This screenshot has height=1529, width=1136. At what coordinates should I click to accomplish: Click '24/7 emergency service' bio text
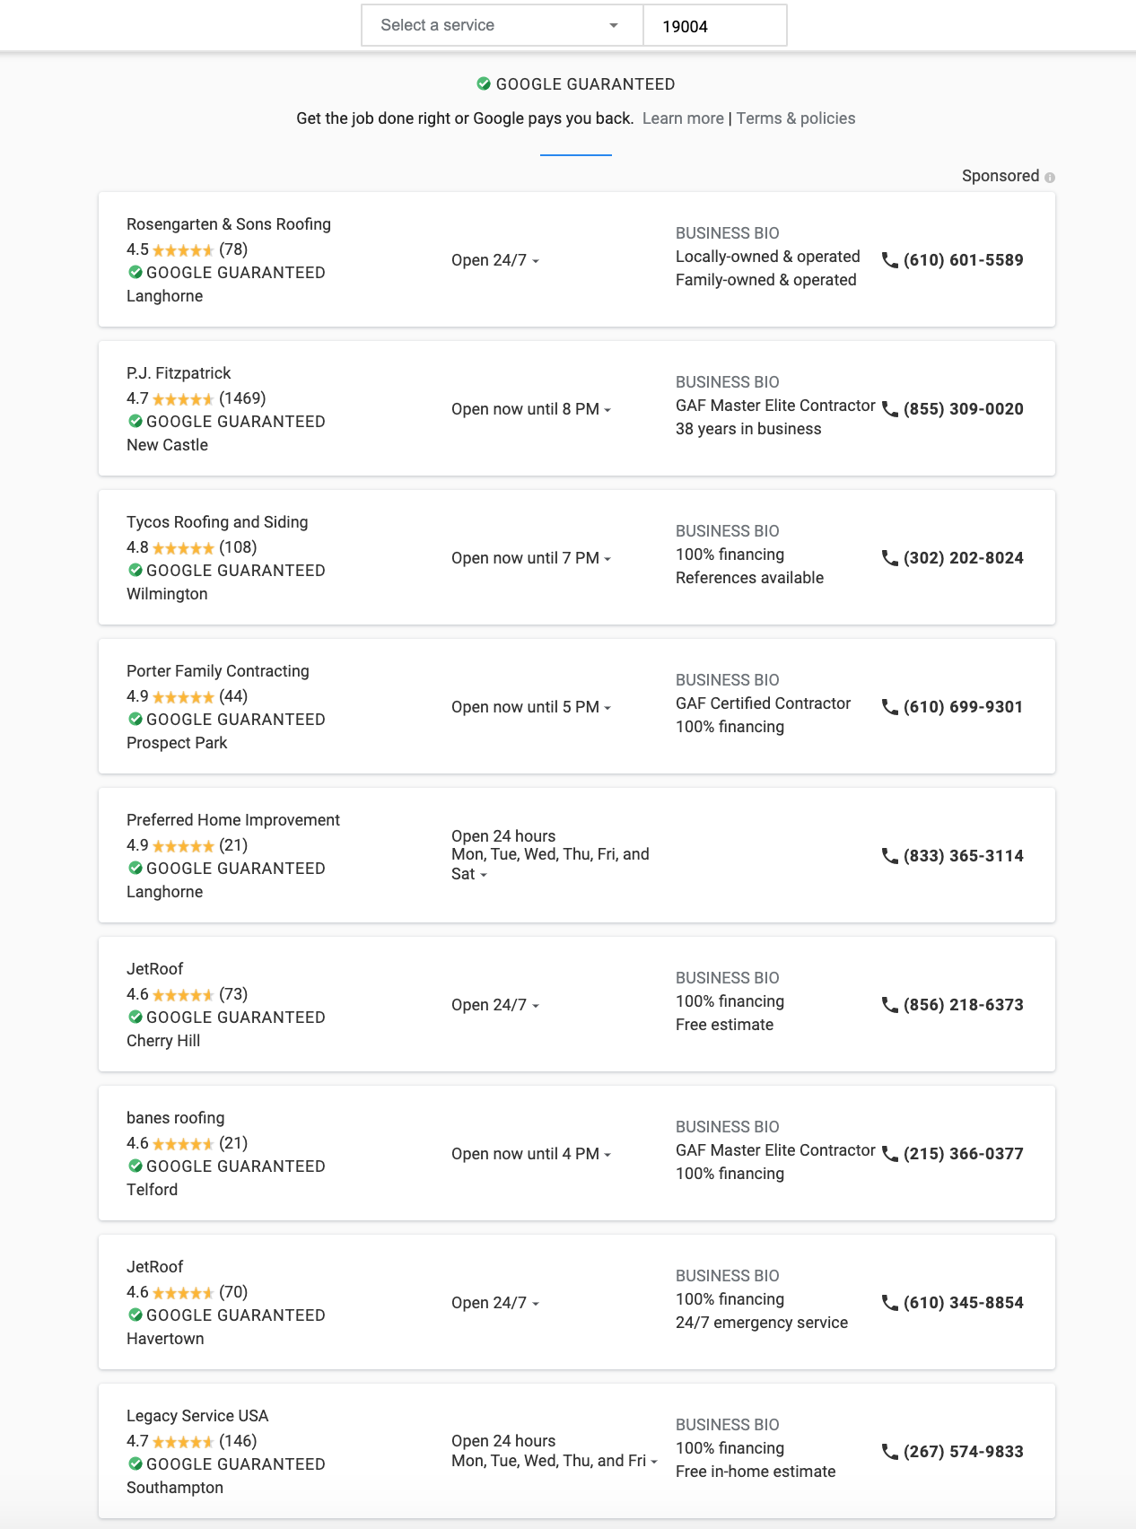point(762,1323)
